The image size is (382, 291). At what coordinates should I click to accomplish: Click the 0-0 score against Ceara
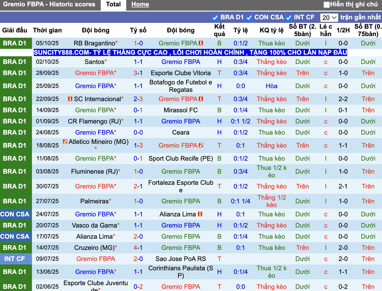(x=138, y=132)
